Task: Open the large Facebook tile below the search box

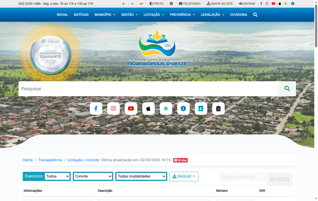Action: 96,108
